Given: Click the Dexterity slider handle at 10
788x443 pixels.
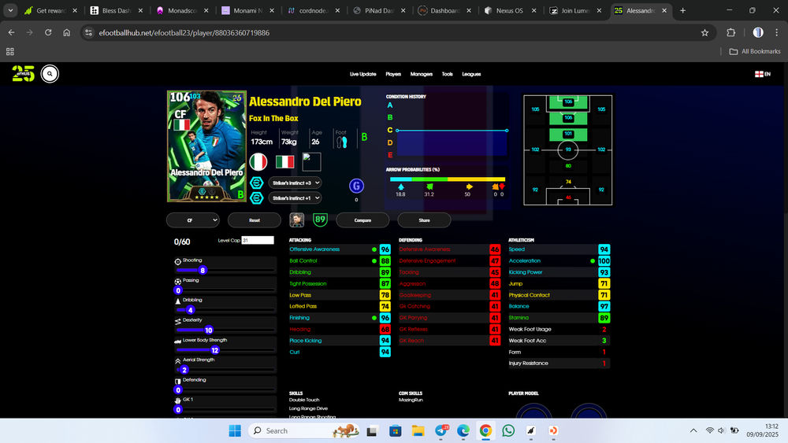Looking at the screenshot, I should click(209, 330).
